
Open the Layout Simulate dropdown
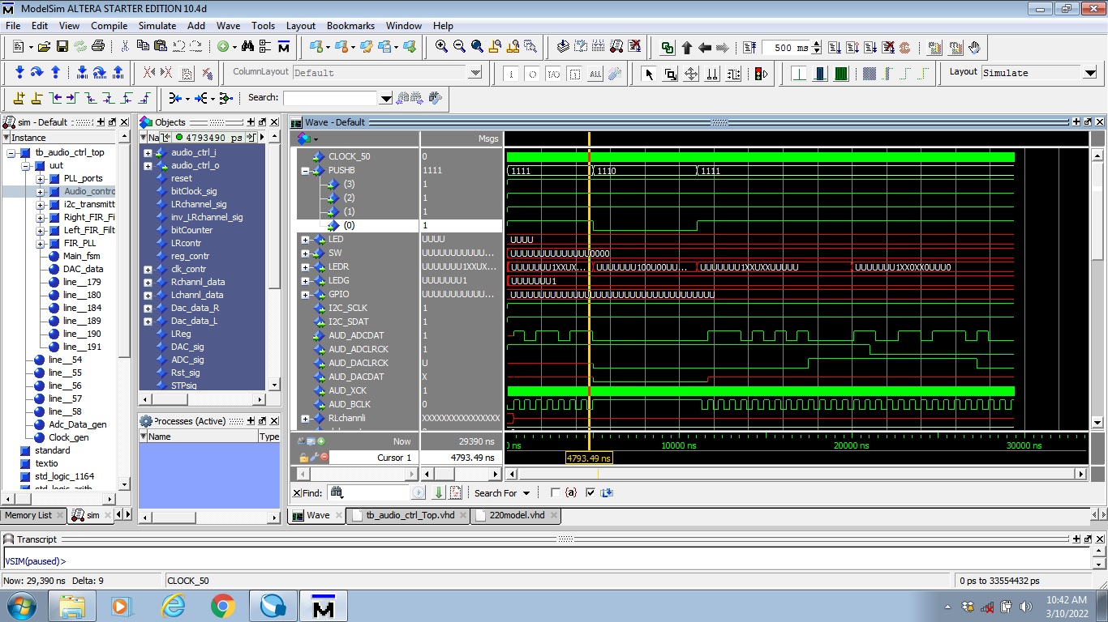(1091, 72)
